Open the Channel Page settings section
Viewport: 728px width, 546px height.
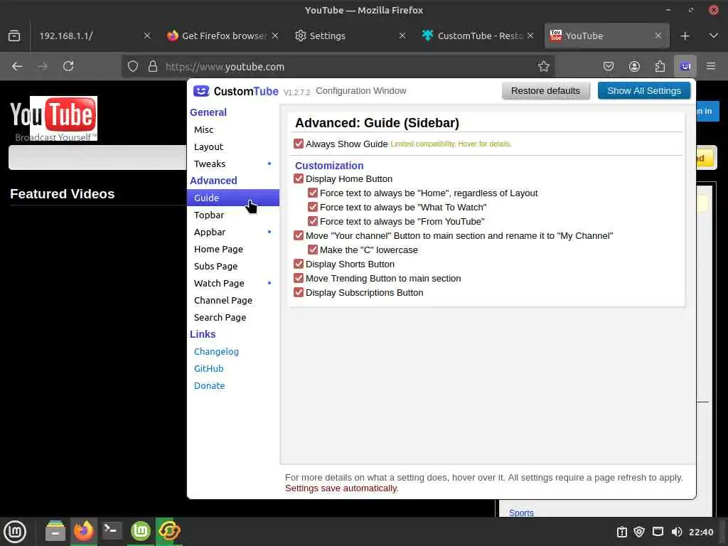(233, 301)
